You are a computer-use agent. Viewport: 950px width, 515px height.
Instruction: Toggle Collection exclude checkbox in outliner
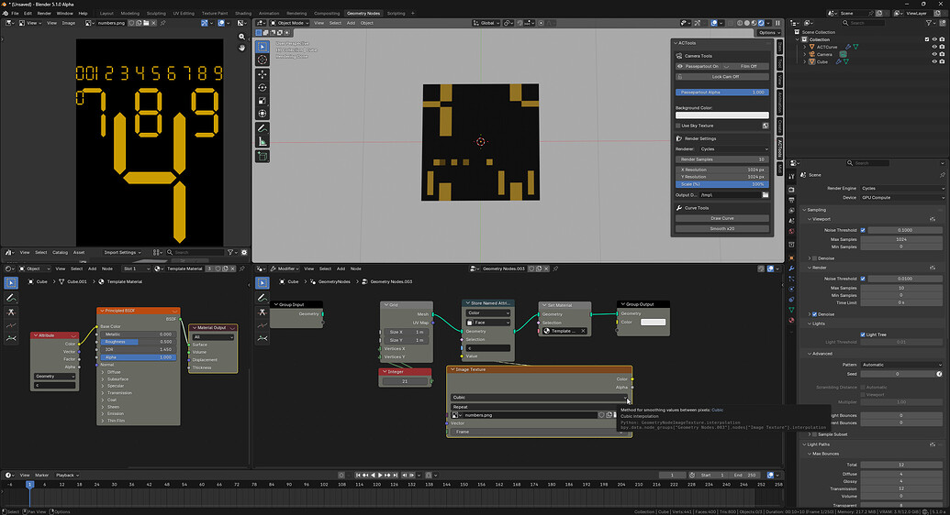point(927,39)
